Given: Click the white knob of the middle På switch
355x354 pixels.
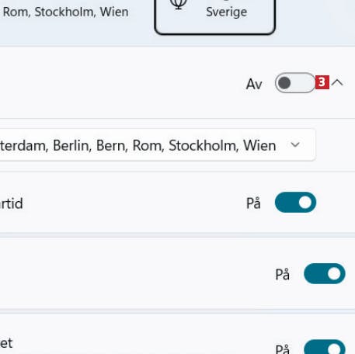Looking at the screenshot, I should point(334,273).
